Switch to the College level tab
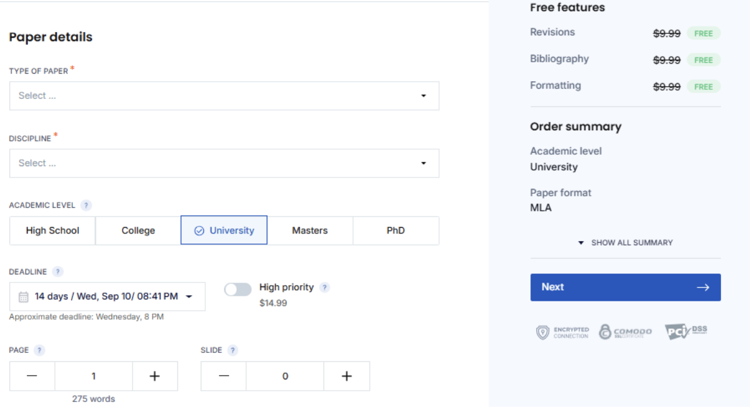Screen dimensions: 750x414 coord(138,230)
